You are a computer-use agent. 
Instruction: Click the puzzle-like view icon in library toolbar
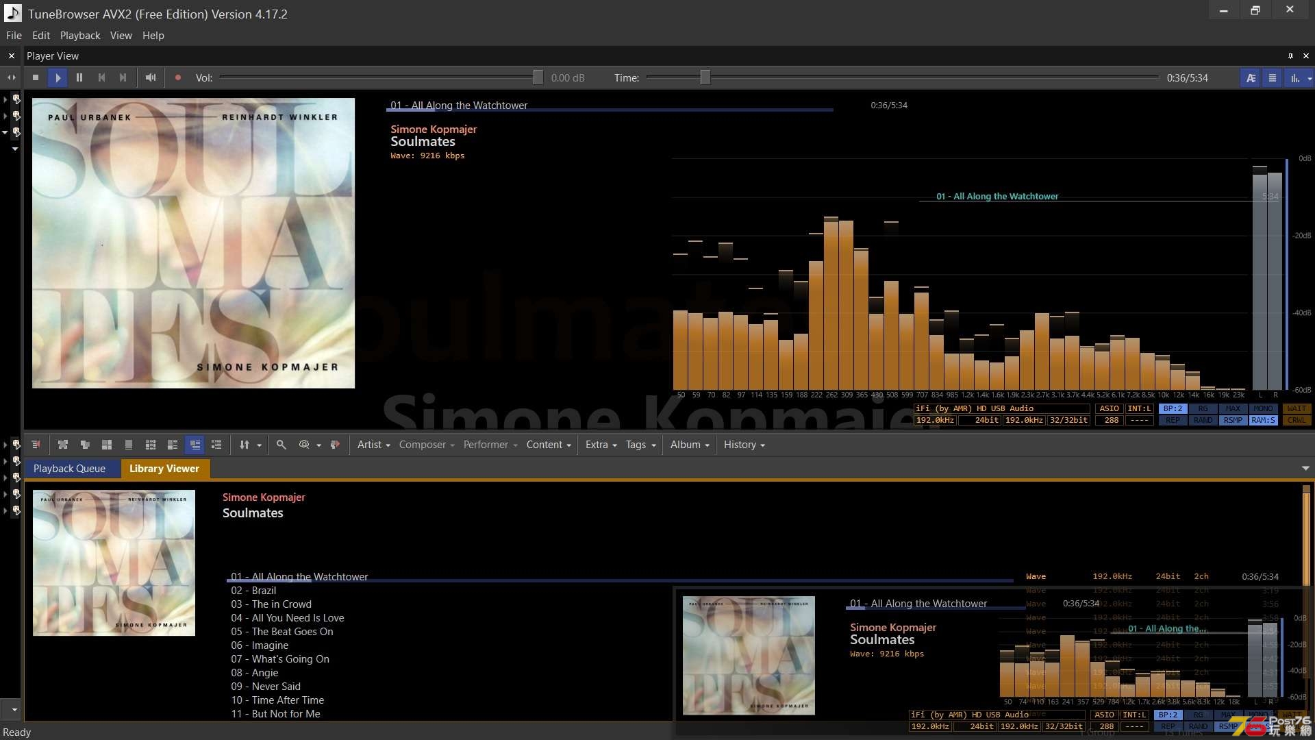63,445
